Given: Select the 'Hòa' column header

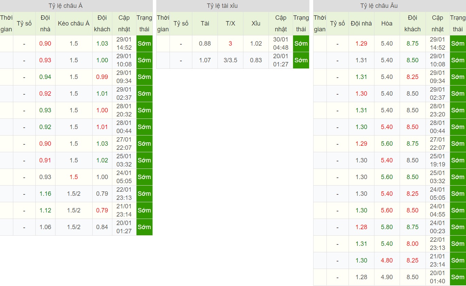Looking at the screenshot, I should pos(387,23).
